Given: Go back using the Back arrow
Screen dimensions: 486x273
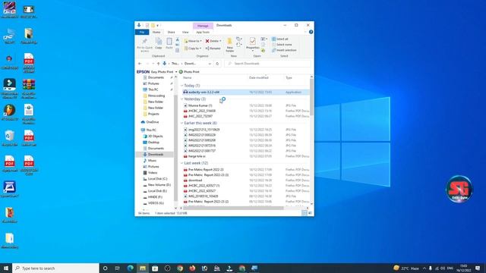Looking at the screenshot, I should point(140,64).
